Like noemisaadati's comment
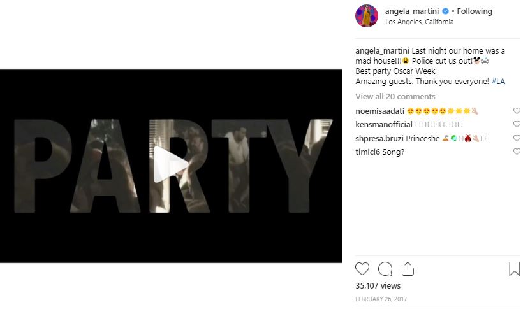 pyautogui.click(x=517, y=111)
